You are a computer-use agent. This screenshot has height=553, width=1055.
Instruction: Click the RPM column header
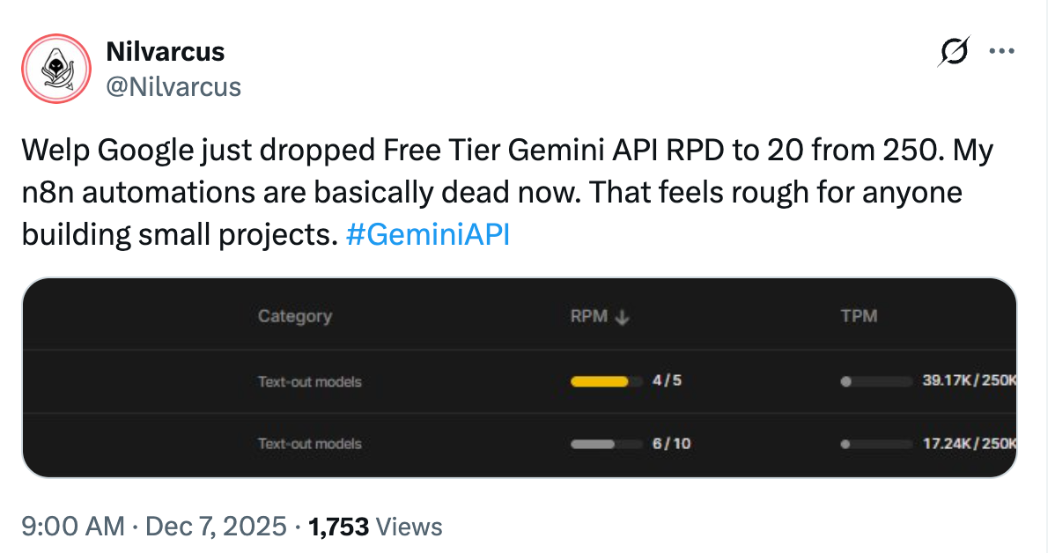tap(589, 316)
